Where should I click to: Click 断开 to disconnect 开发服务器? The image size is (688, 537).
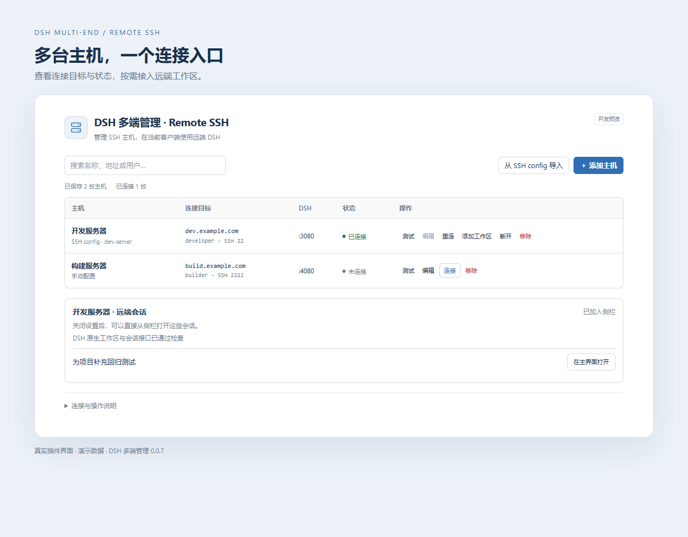pos(506,236)
